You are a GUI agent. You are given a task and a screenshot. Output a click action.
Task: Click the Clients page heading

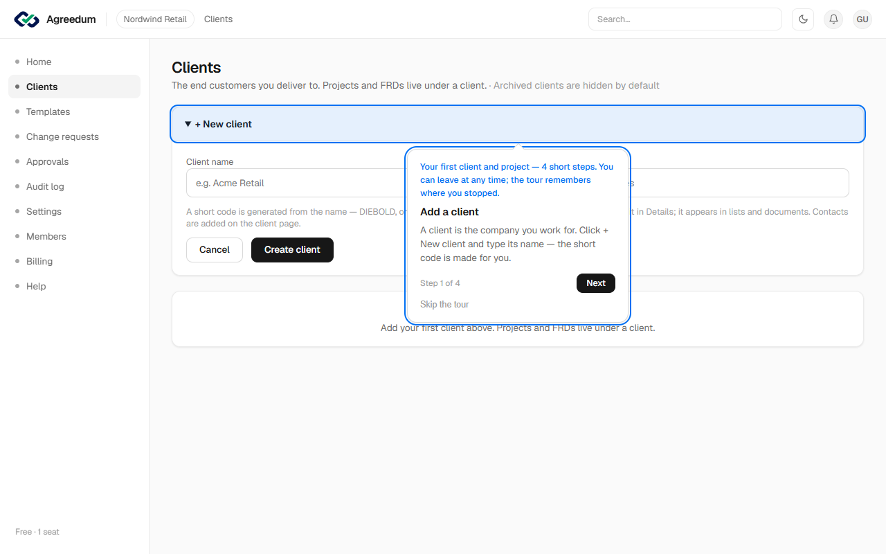tap(197, 68)
